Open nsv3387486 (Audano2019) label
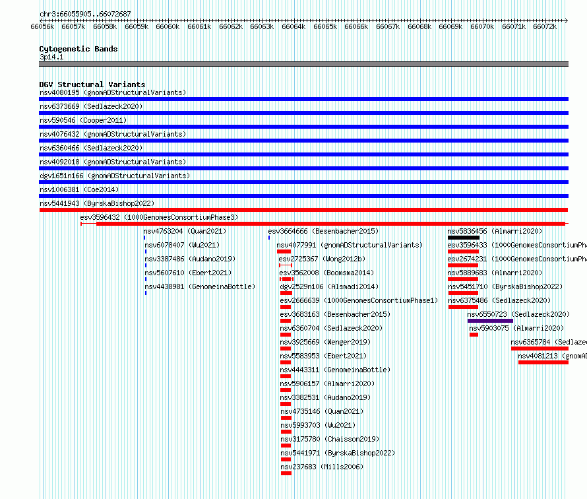The image size is (587, 499). (x=190, y=259)
